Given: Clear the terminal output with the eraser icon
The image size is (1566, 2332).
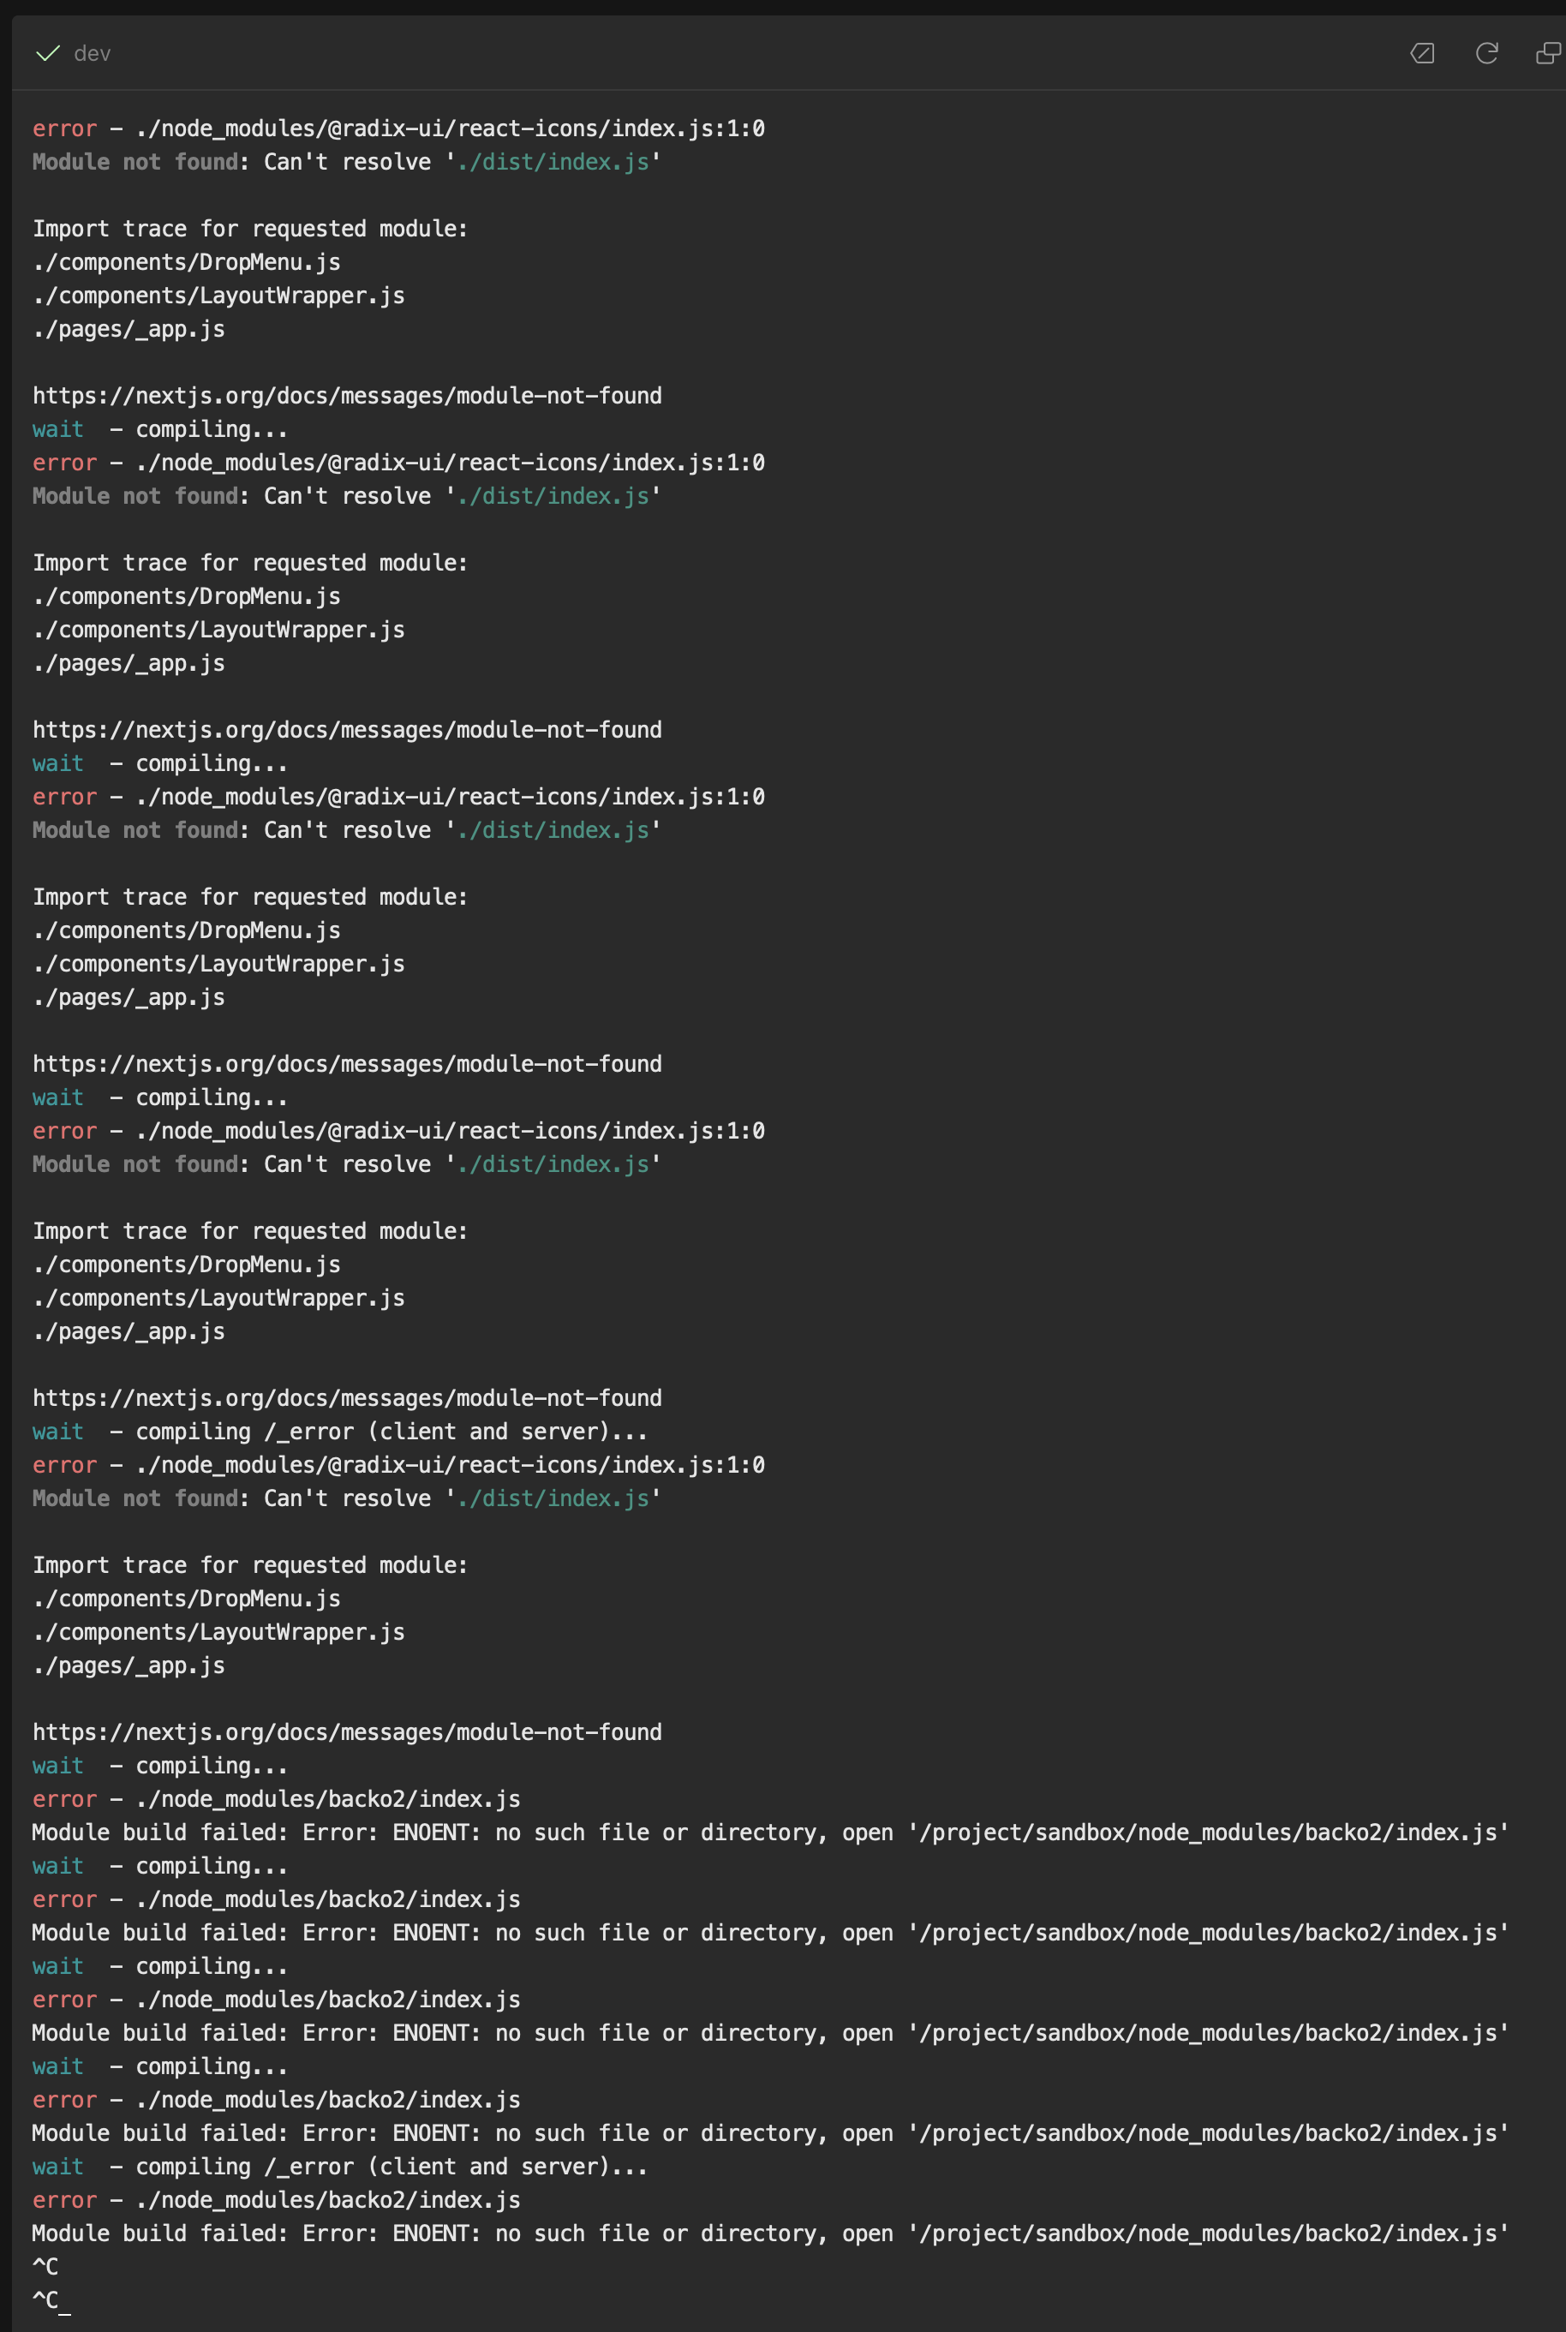Looking at the screenshot, I should tap(1422, 53).
